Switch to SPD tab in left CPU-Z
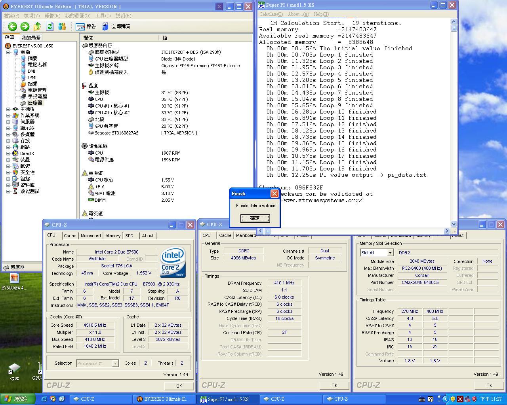This screenshot has height=405, width=507. [x=129, y=236]
